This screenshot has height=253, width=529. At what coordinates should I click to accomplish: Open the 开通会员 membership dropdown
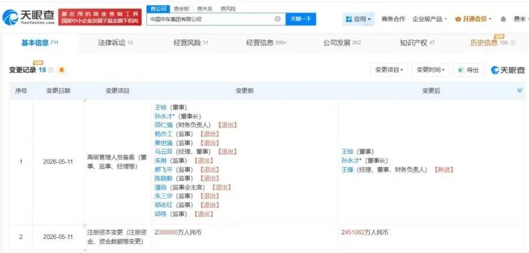click(473, 19)
